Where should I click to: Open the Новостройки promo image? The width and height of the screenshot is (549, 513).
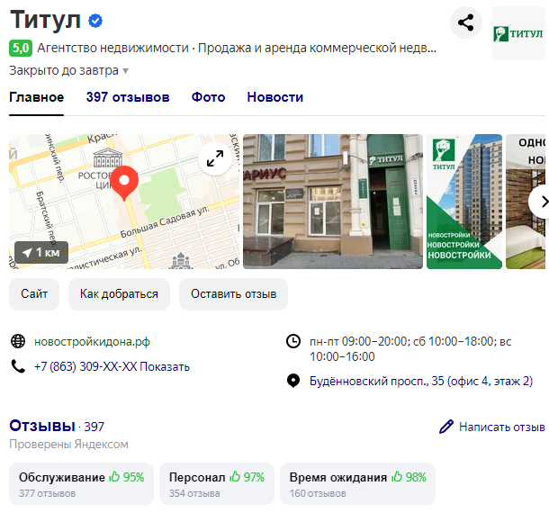[464, 202]
